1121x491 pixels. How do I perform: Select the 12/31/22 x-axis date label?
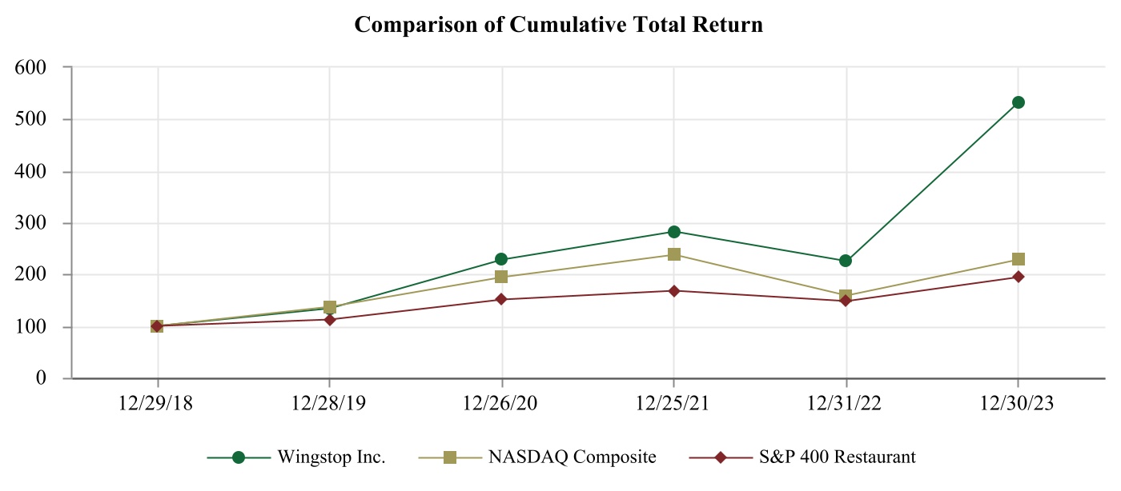pyautogui.click(x=846, y=404)
